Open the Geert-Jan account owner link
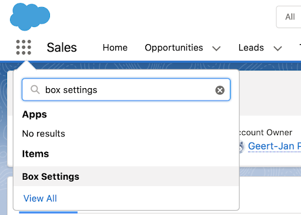 click(275, 146)
